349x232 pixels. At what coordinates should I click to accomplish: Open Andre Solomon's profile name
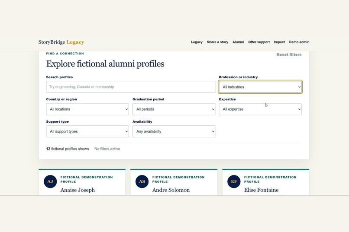click(171, 190)
